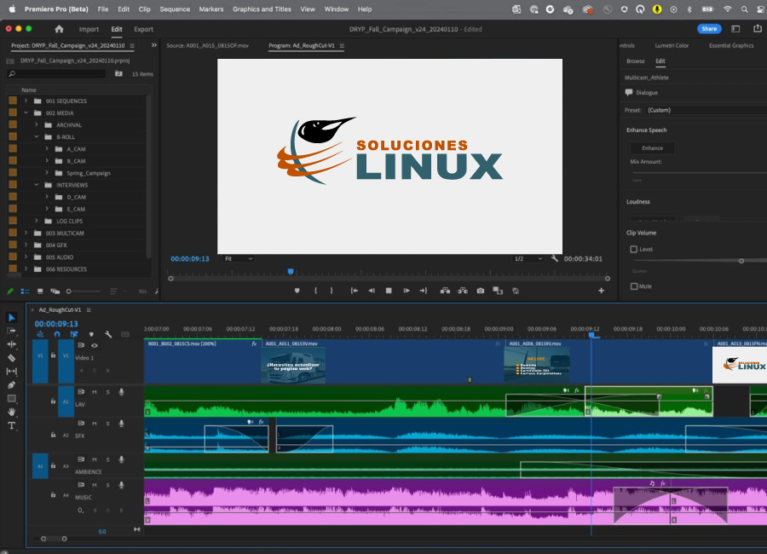Pick the Type tool
Screen dimensions: 767x554
12,425
